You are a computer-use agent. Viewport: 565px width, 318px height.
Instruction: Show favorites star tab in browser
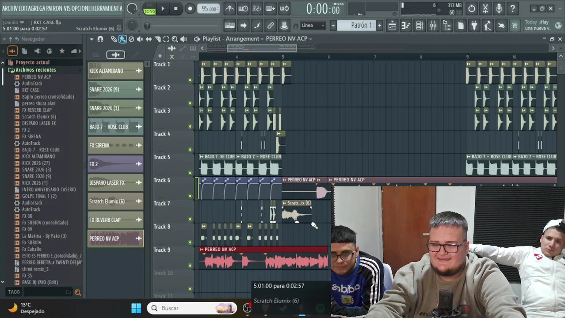pos(62,51)
